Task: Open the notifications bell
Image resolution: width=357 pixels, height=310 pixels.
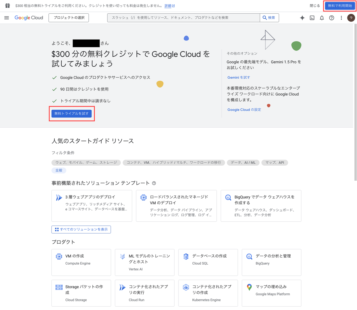Action: pyautogui.click(x=322, y=18)
